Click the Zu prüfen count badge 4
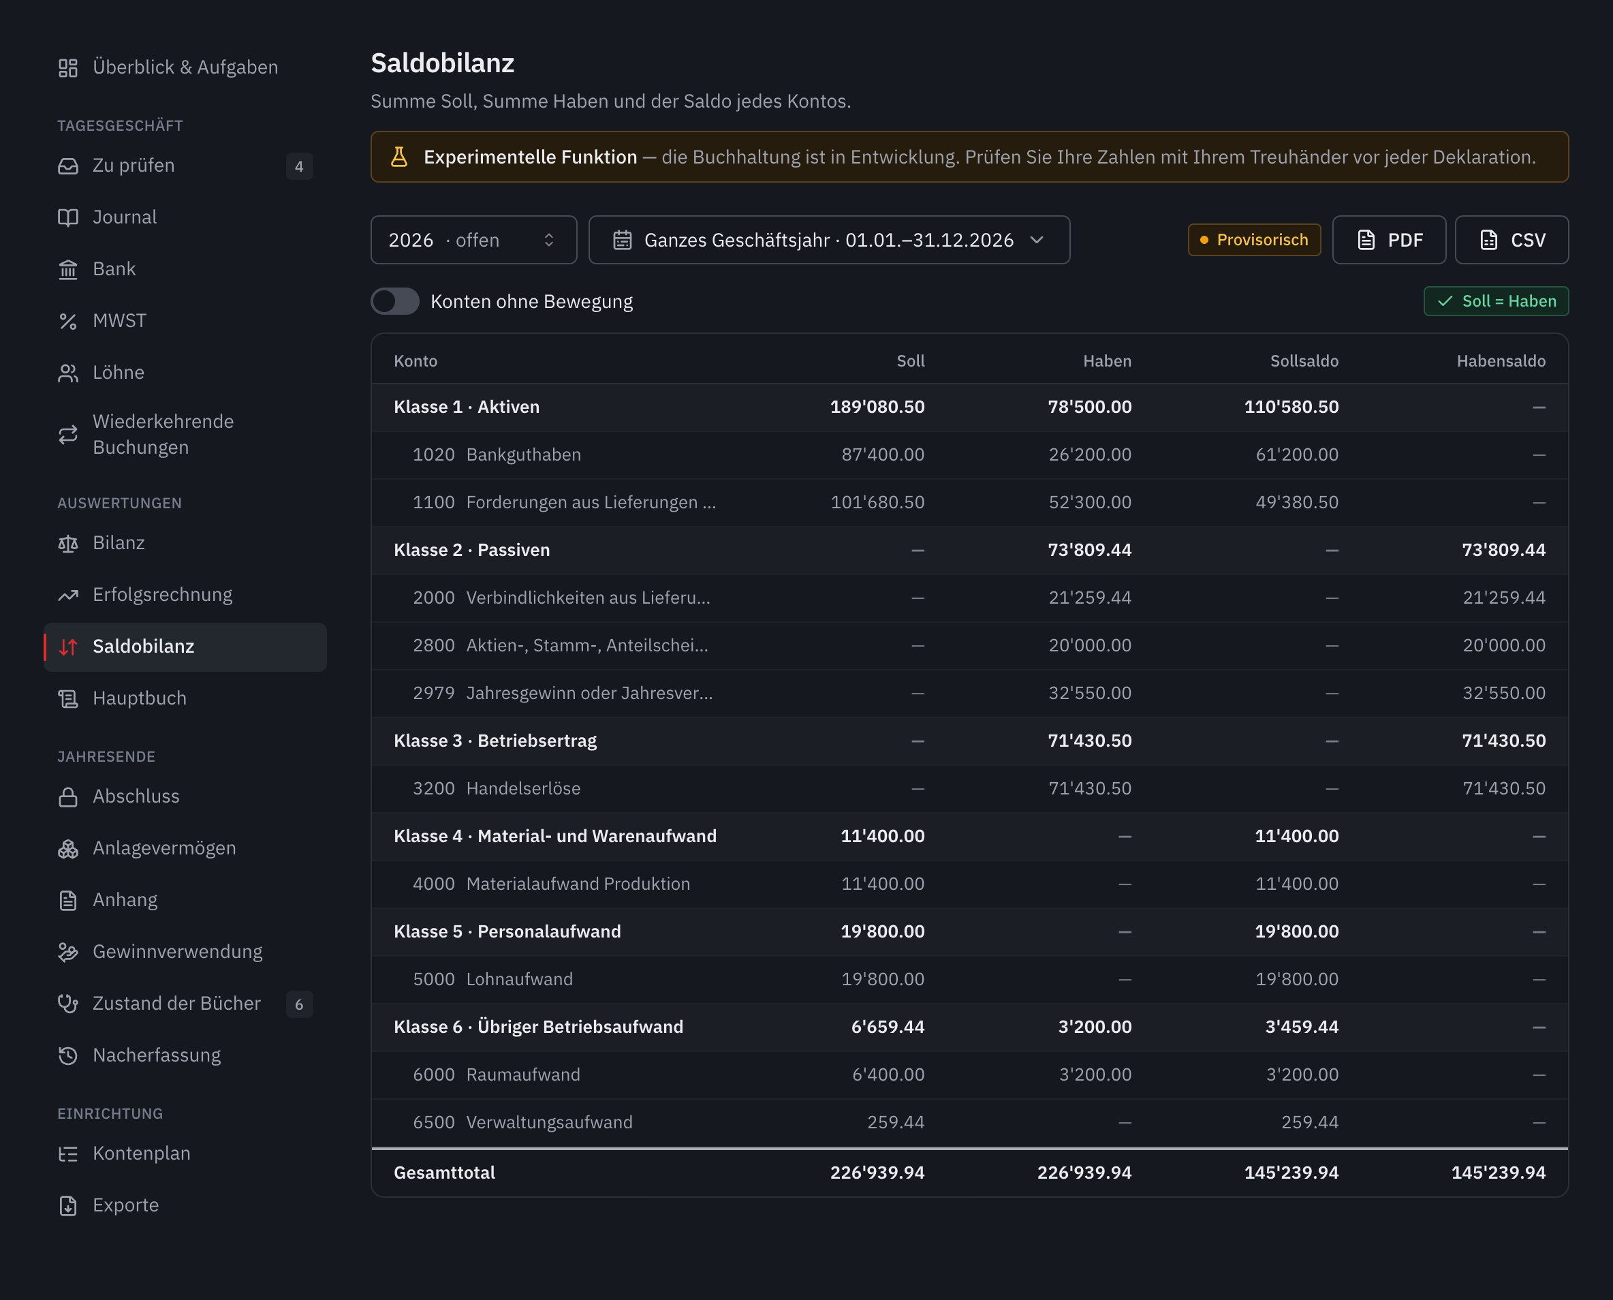The height and width of the screenshot is (1300, 1613). coord(300,166)
